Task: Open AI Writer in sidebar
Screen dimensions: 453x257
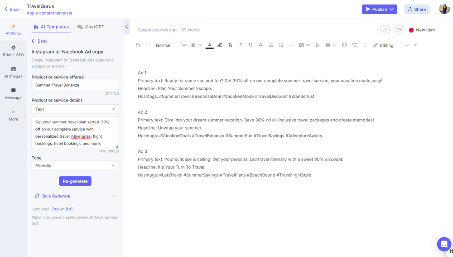Action: tap(13, 30)
